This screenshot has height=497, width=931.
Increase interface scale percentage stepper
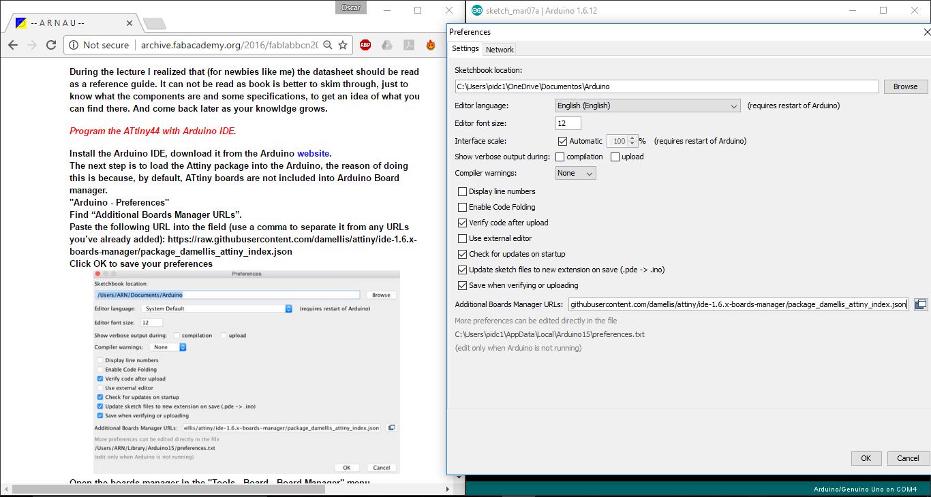pos(632,138)
